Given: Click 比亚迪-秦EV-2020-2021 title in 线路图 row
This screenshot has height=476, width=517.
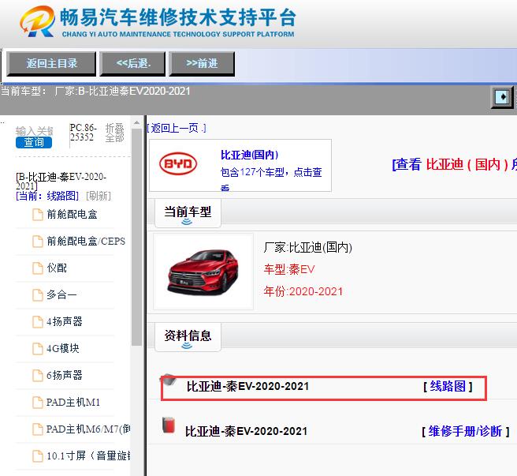Looking at the screenshot, I should click(x=247, y=386).
